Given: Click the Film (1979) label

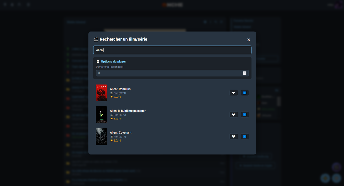Looking at the screenshot, I should click(120, 115).
